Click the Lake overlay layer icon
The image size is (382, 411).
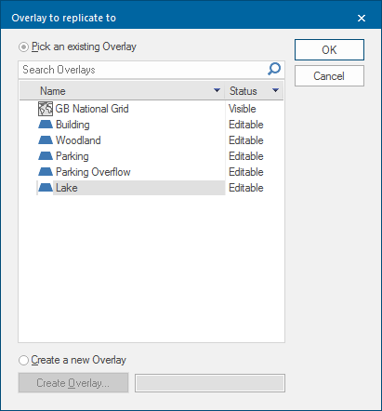coord(46,188)
